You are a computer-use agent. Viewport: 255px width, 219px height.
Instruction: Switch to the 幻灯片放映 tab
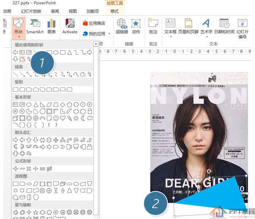31,11
